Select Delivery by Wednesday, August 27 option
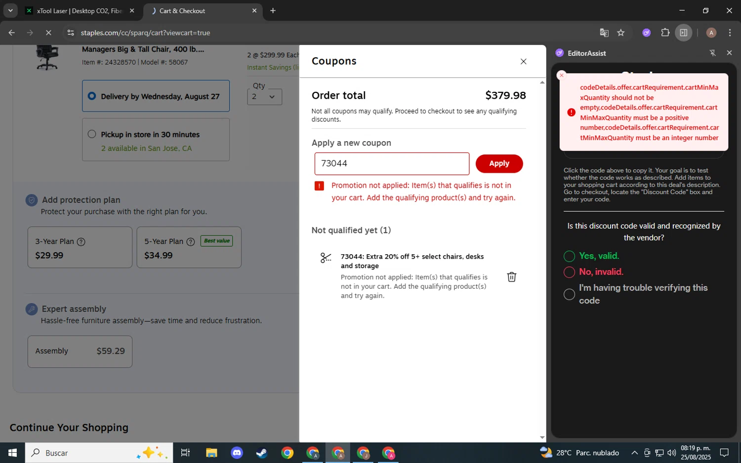The width and height of the screenshot is (741, 463). 156,96
